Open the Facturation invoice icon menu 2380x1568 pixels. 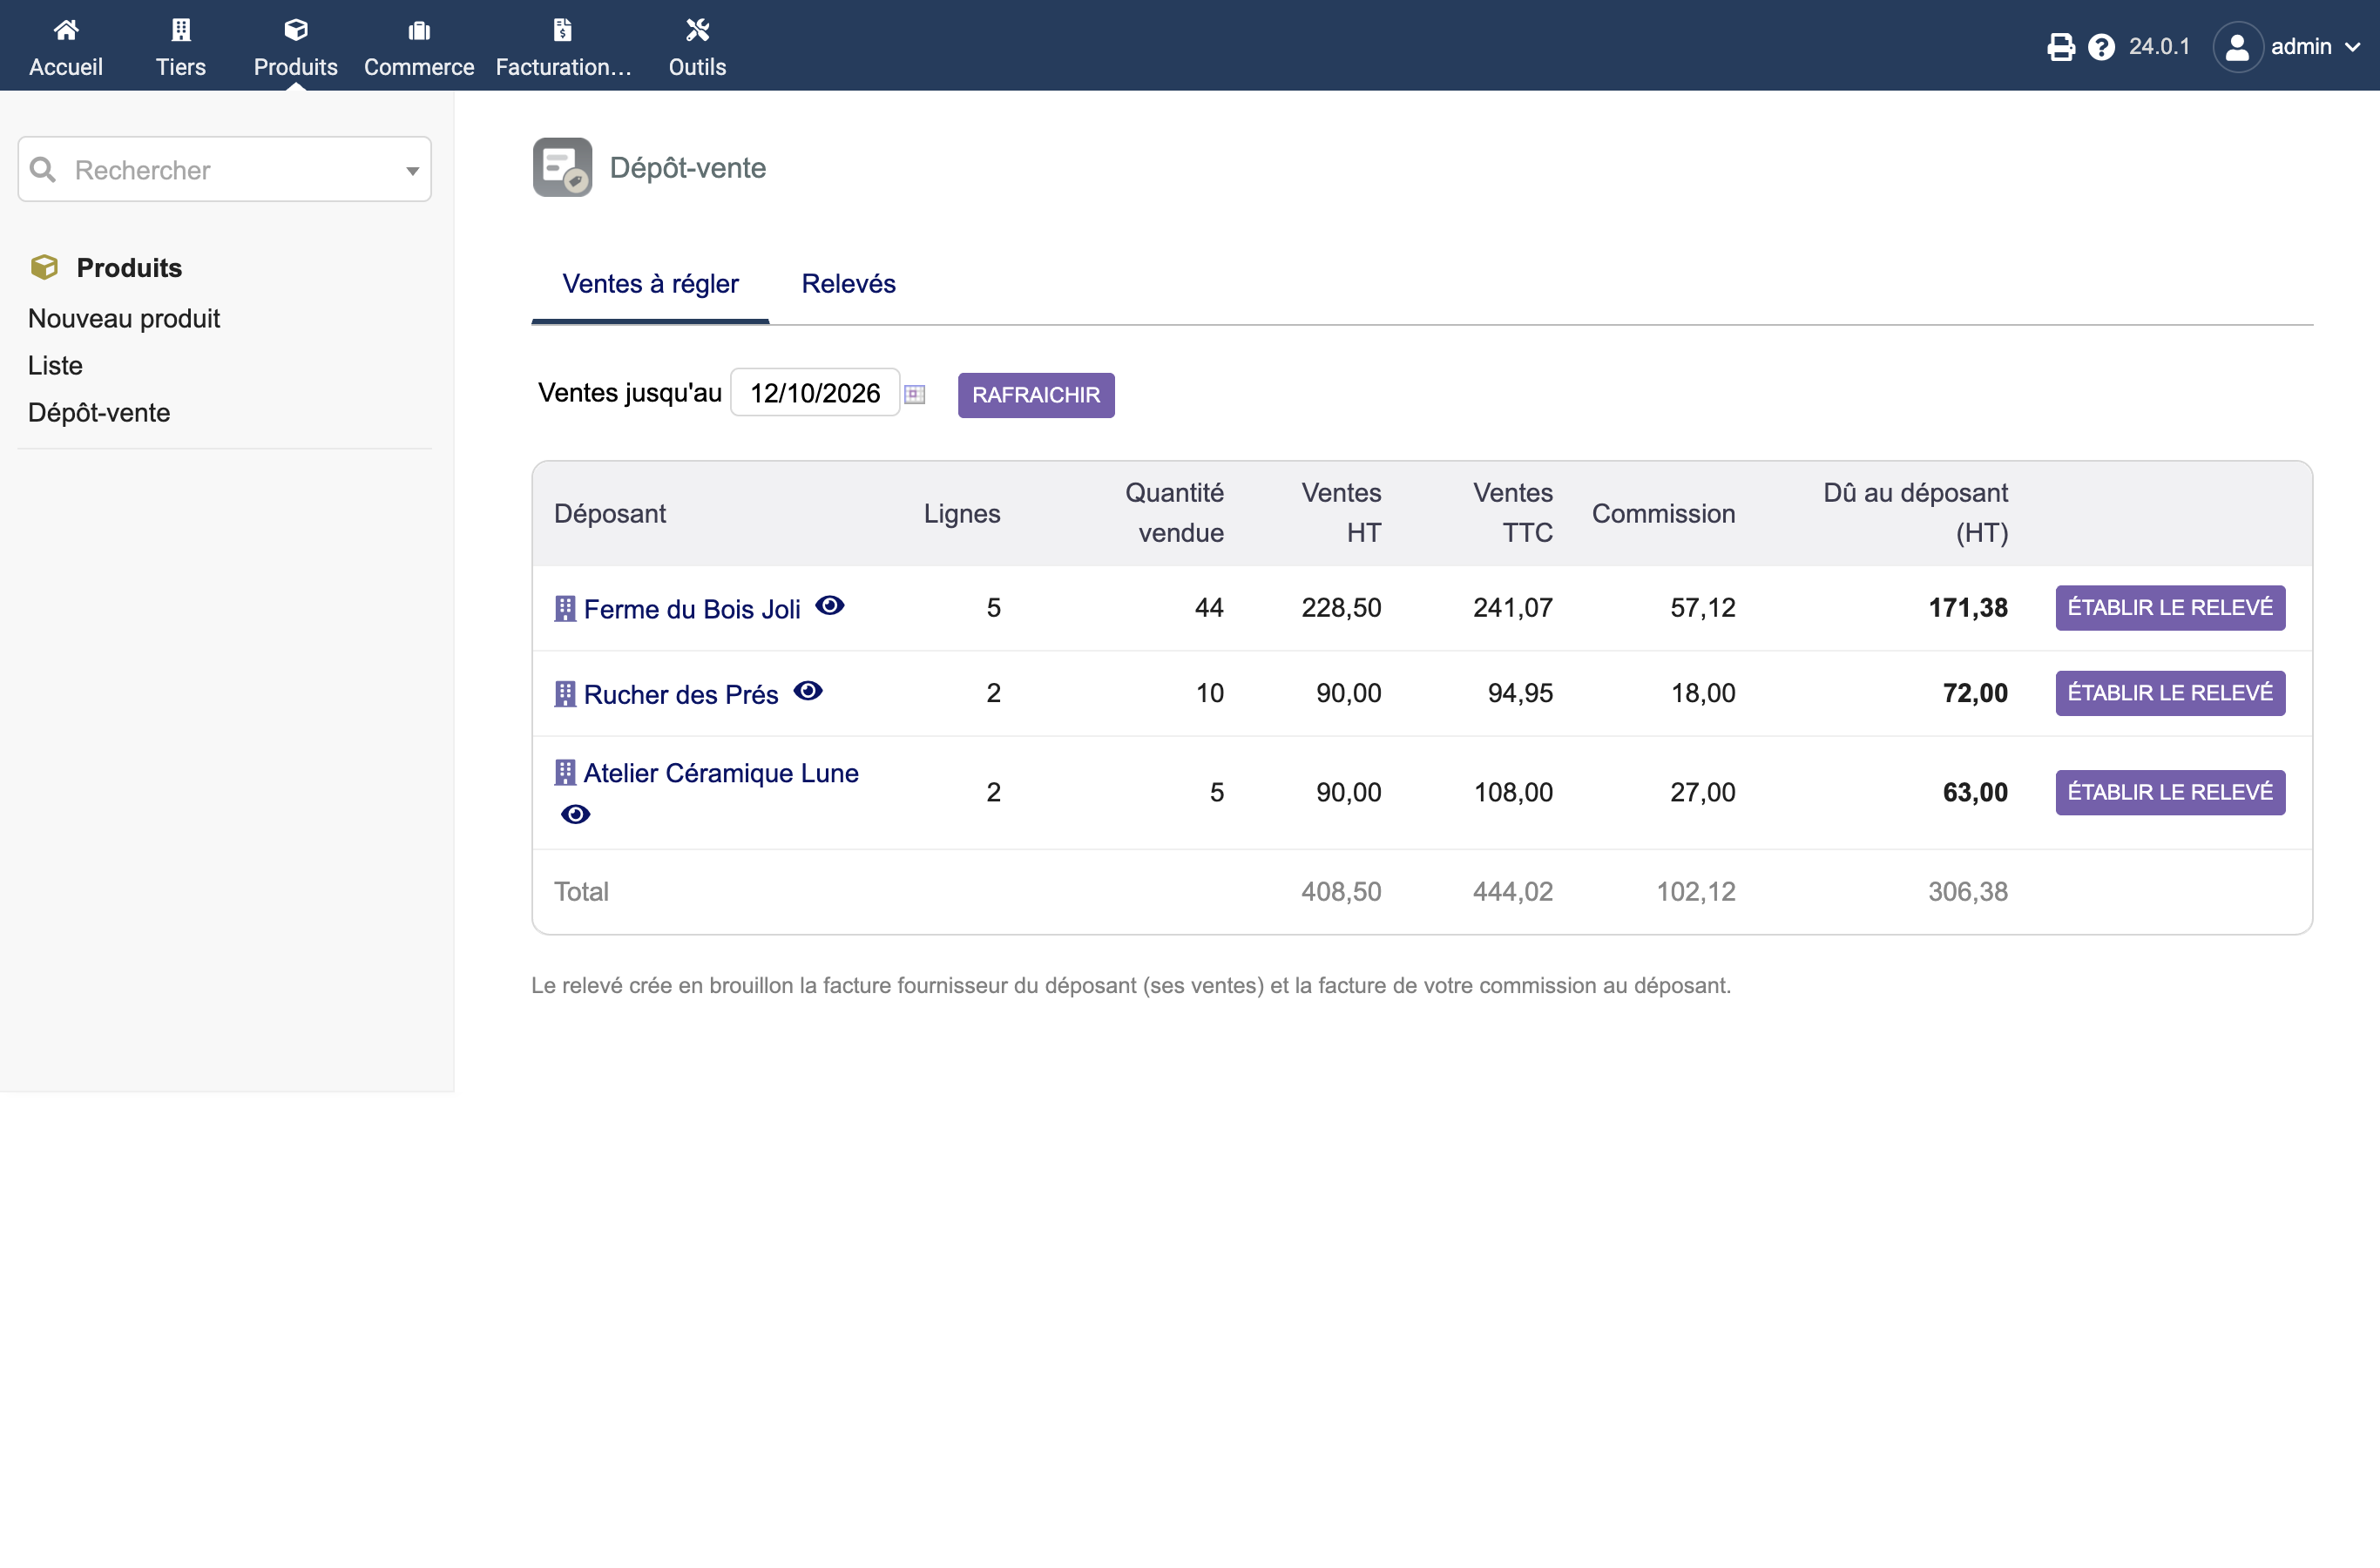[x=563, y=30]
